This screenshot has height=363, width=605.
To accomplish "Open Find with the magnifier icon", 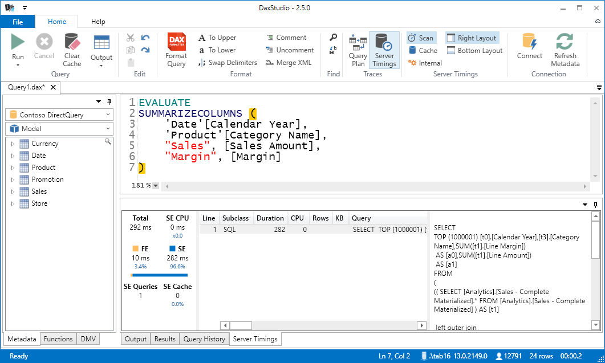I will [x=333, y=38].
